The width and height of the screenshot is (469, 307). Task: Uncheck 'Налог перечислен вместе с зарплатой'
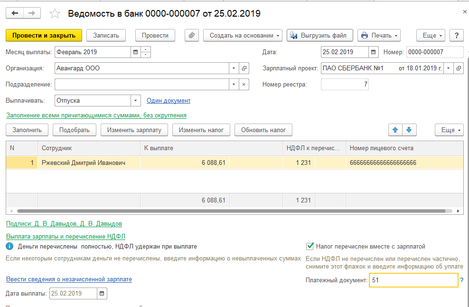[310, 247]
